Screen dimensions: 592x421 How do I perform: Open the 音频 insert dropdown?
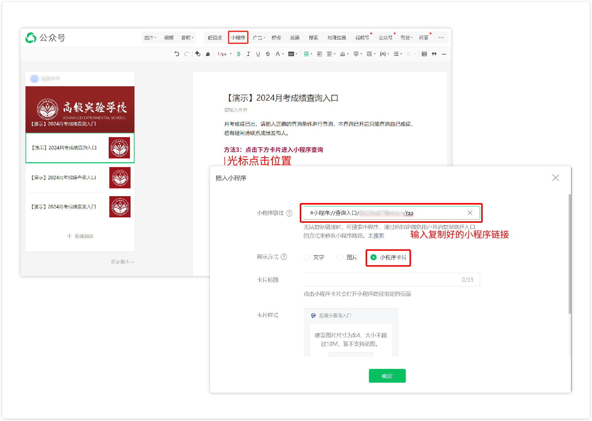[x=187, y=37]
